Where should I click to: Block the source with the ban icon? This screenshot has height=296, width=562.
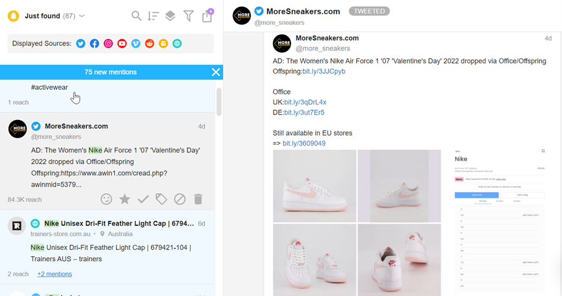pos(179,199)
